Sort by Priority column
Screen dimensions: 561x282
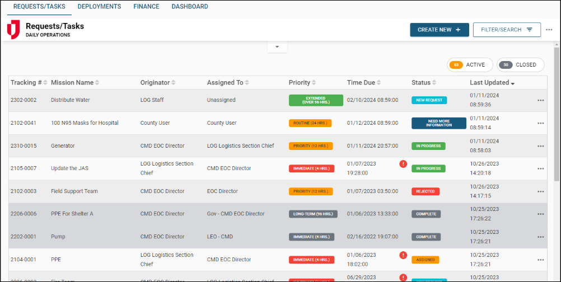click(x=315, y=83)
